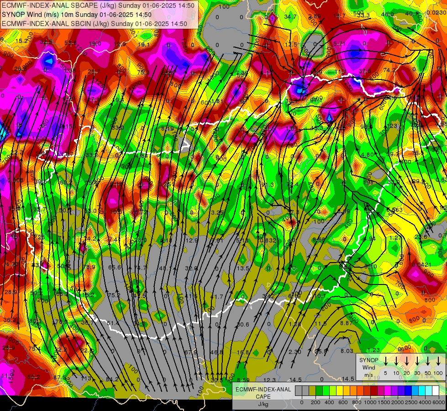Image resolution: width=447 pixels, height=411 pixels.
Task: Click the 10 m/s wind arrow in legend
Action: click(396, 361)
